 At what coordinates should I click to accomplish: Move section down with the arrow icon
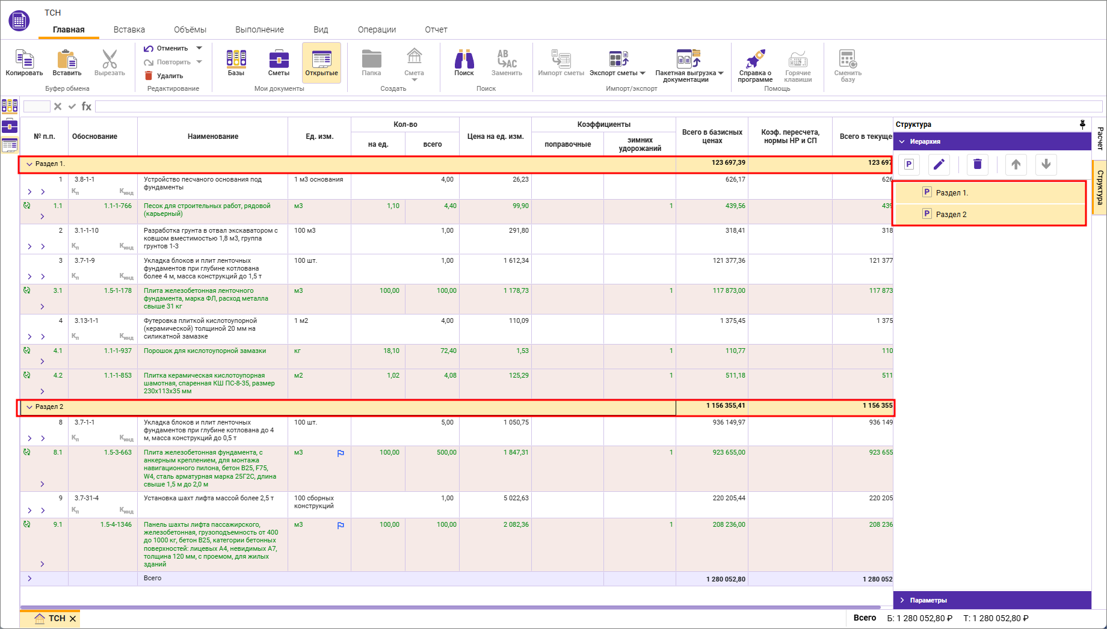1046,164
